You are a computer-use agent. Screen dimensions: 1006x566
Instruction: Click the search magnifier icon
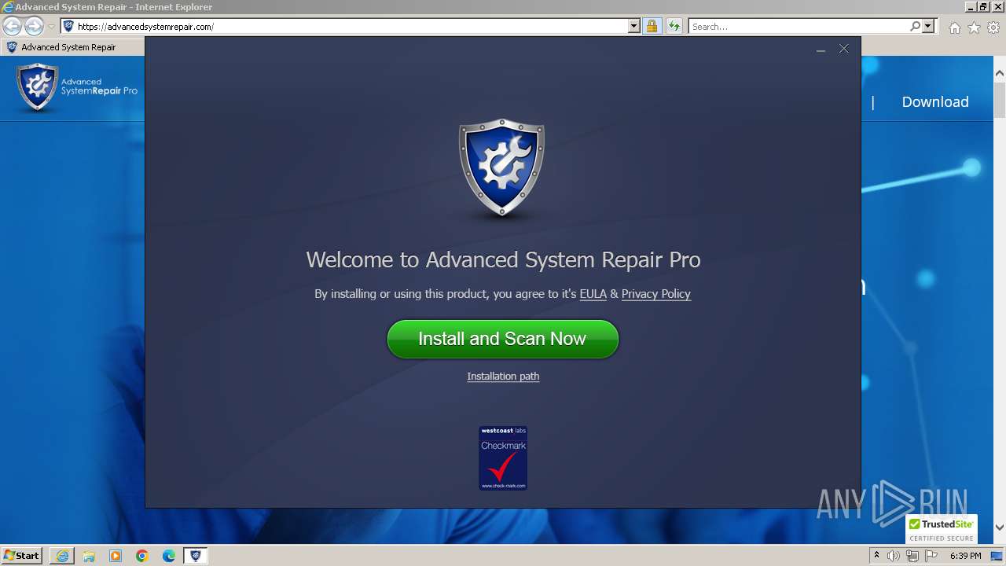pos(915,26)
